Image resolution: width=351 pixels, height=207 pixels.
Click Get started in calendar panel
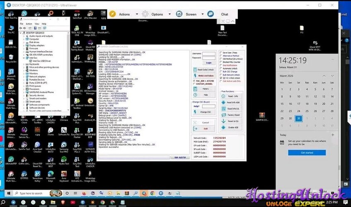point(307,153)
